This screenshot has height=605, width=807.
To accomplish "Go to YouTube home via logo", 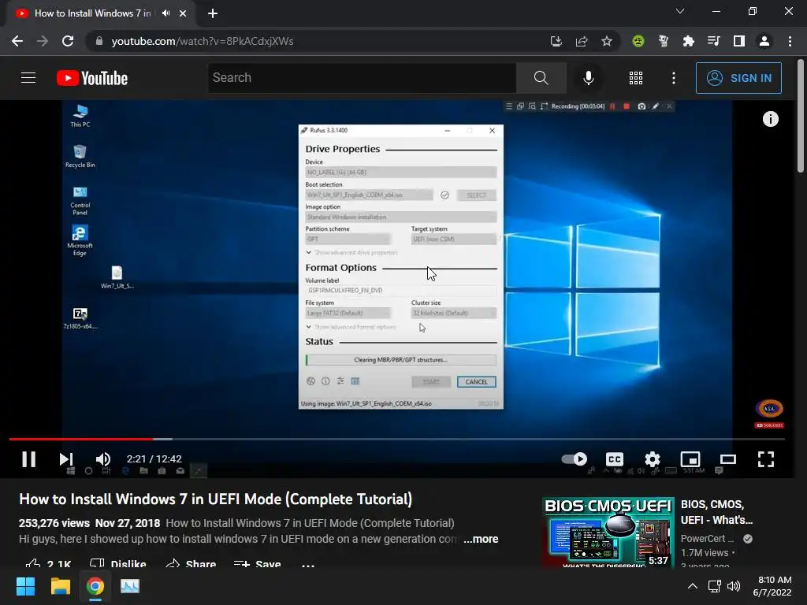I will coord(92,78).
